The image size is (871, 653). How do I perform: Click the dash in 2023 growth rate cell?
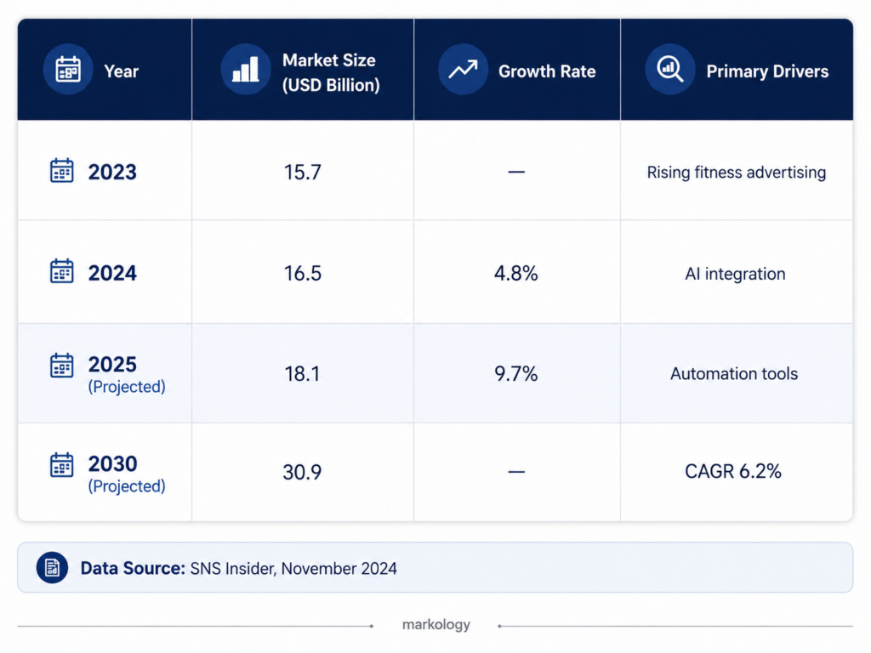(x=516, y=172)
